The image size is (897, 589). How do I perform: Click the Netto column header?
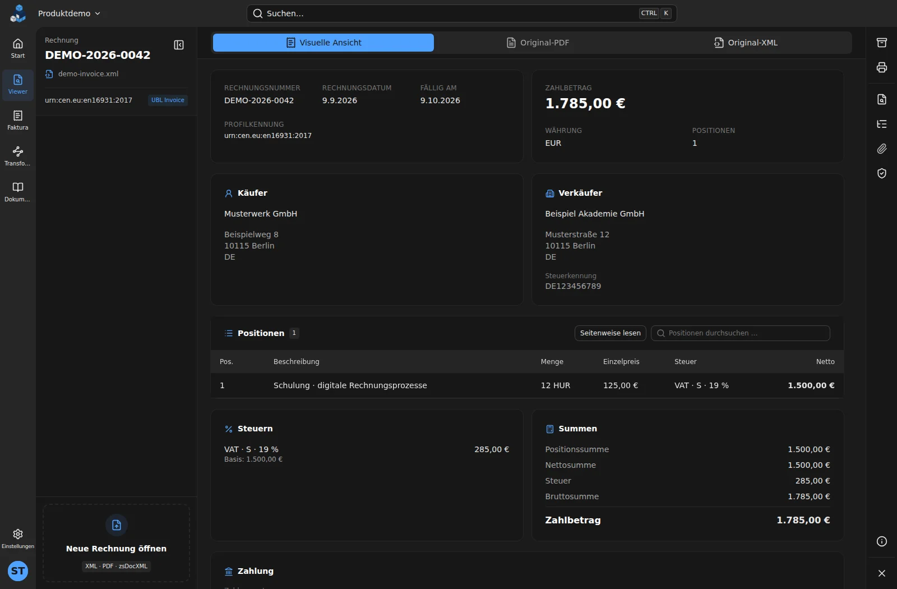(x=825, y=362)
